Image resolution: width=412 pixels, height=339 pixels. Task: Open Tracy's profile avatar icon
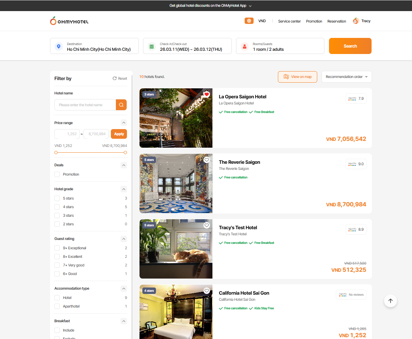(x=356, y=21)
